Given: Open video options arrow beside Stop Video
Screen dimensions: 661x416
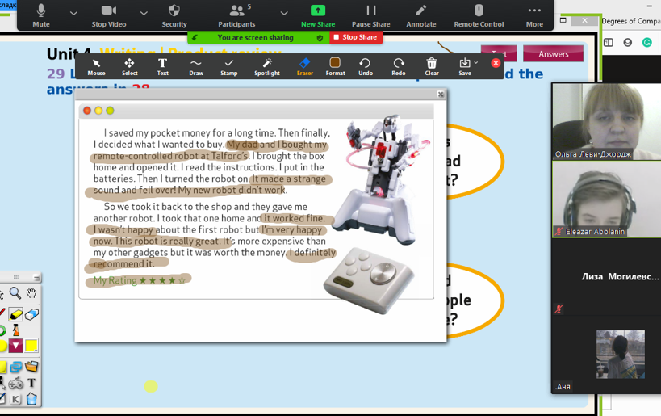Looking at the screenshot, I should pyautogui.click(x=144, y=13).
